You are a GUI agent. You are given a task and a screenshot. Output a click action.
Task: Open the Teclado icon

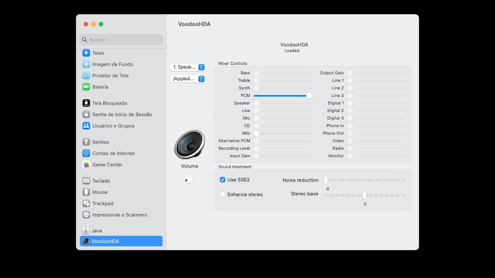click(86, 181)
